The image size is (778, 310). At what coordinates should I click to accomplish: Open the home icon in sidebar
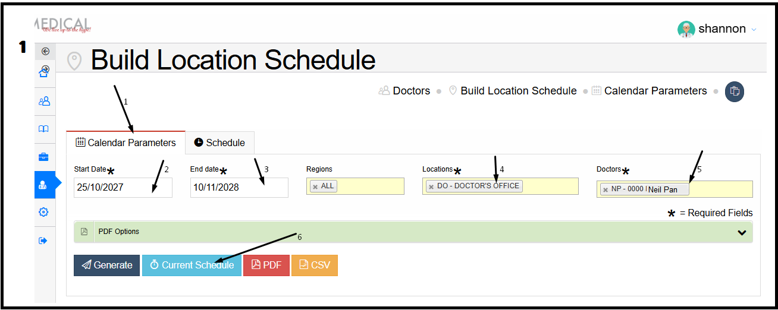pos(45,72)
